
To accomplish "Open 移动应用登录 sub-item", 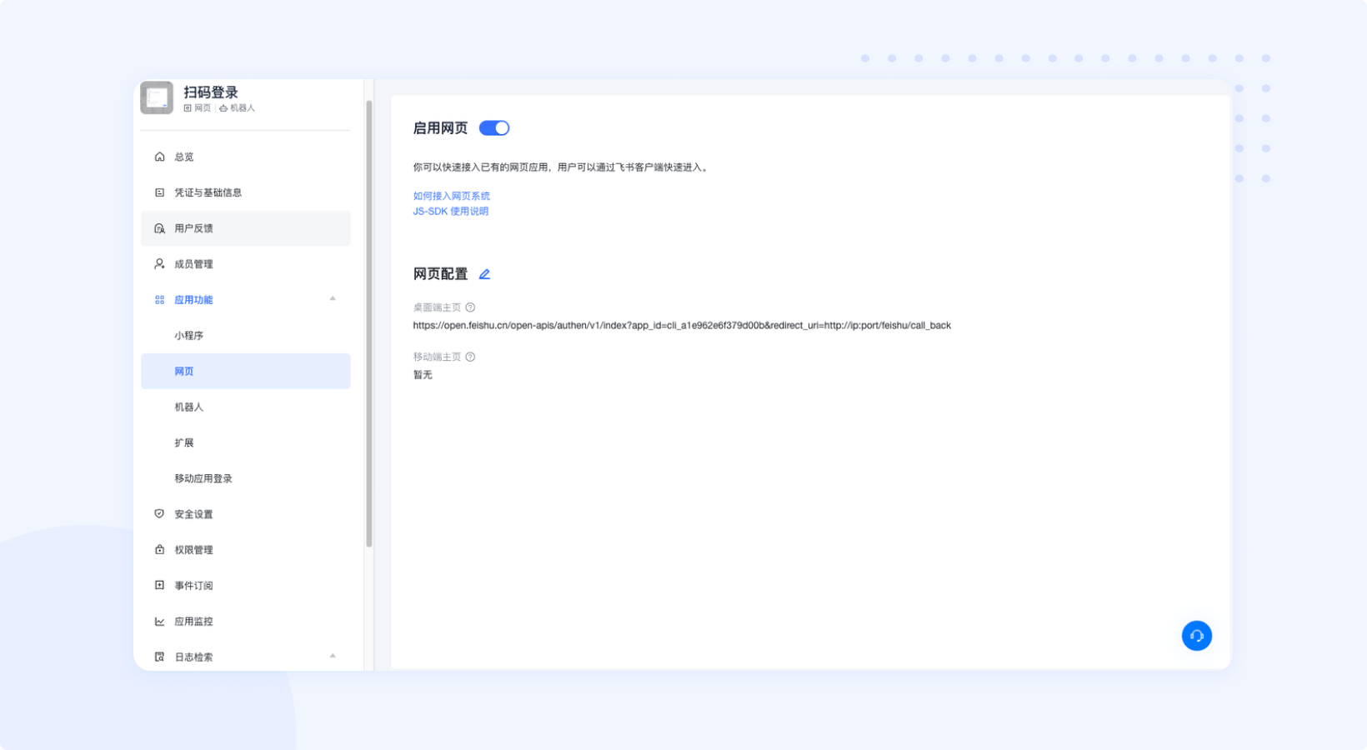I will (245, 478).
